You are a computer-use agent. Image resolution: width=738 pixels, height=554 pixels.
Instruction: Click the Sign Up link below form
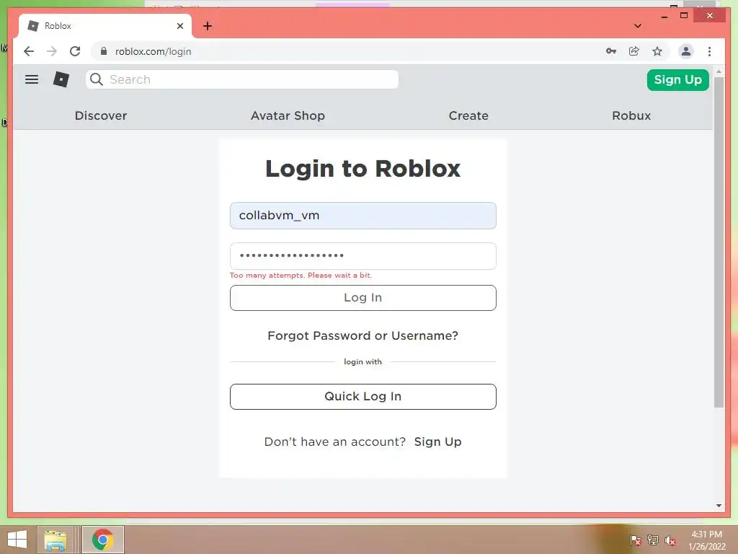click(x=437, y=442)
